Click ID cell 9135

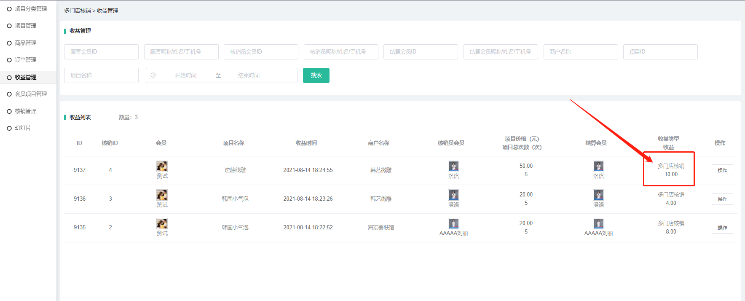[x=80, y=228]
